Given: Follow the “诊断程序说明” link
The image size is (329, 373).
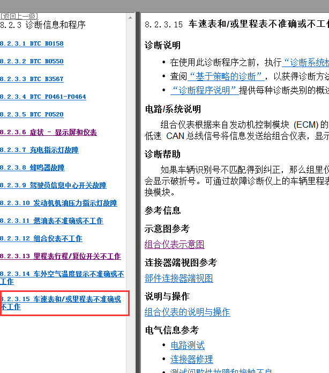Looking at the screenshot, I should 205,90.
